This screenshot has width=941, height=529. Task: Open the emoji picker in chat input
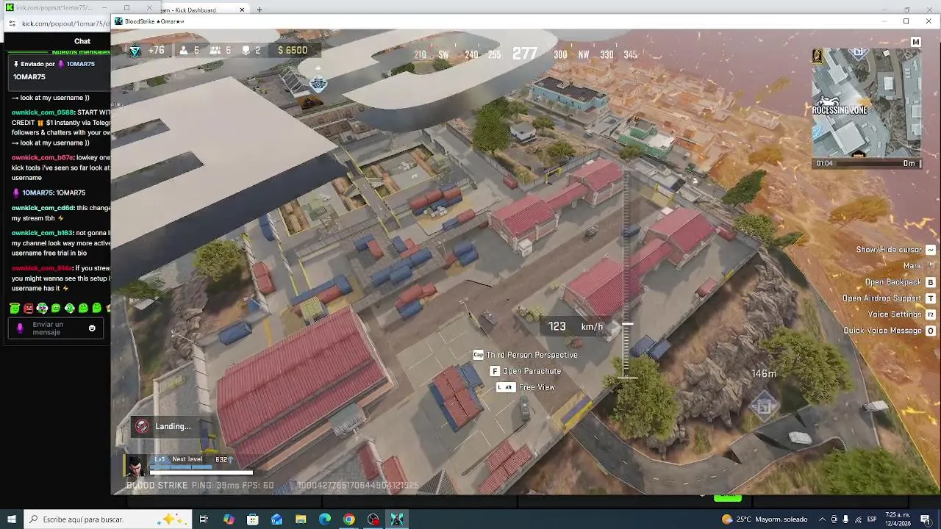tap(92, 328)
